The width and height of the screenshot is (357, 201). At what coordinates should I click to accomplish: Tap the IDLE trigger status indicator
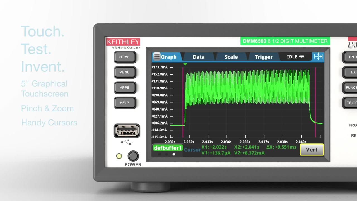click(295, 57)
